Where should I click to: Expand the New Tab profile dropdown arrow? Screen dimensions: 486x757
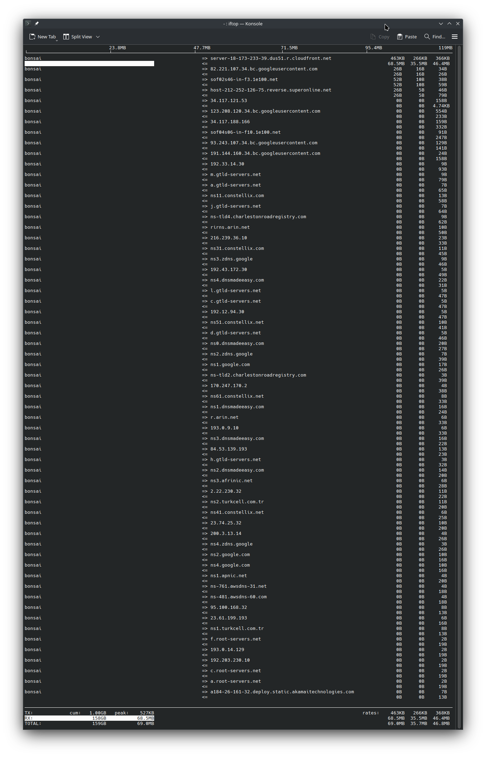pyautogui.click(x=57, y=40)
